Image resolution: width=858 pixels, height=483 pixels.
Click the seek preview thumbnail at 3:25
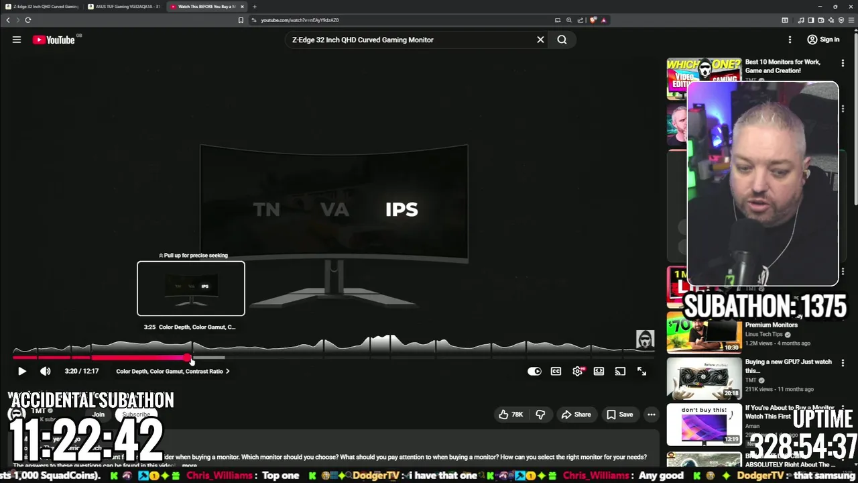(x=191, y=288)
